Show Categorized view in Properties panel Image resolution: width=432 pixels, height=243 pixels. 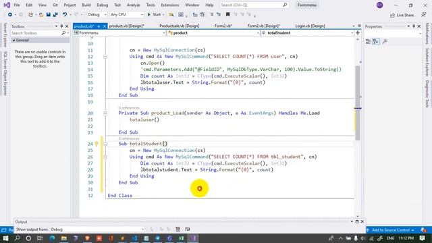[368, 41]
